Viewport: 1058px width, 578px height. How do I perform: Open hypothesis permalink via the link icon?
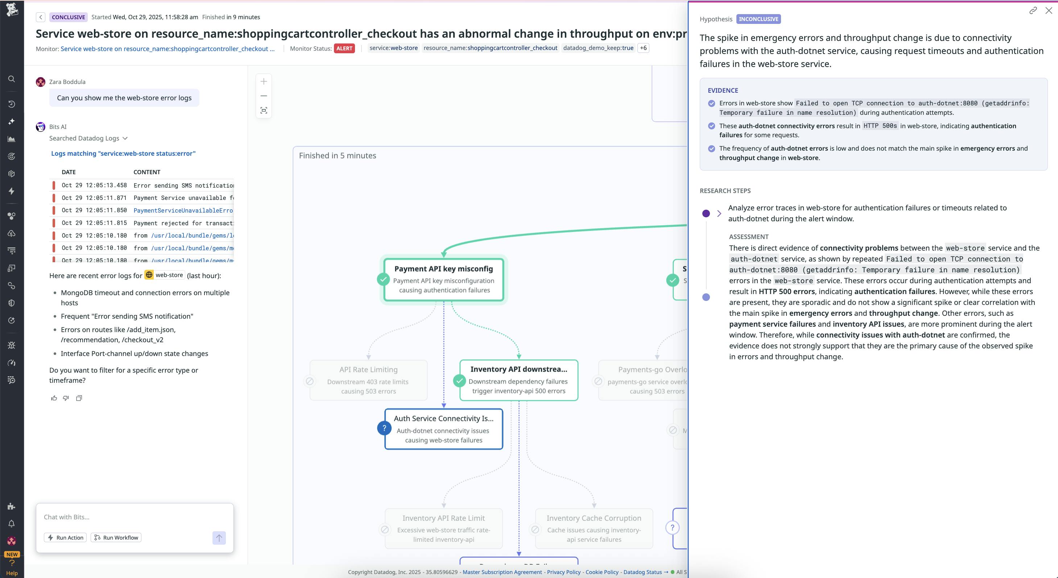[1033, 11]
